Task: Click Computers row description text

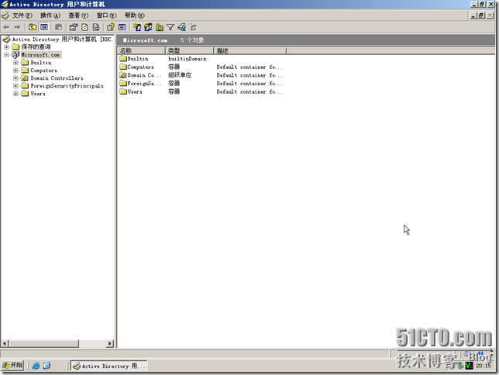Action: click(x=250, y=67)
